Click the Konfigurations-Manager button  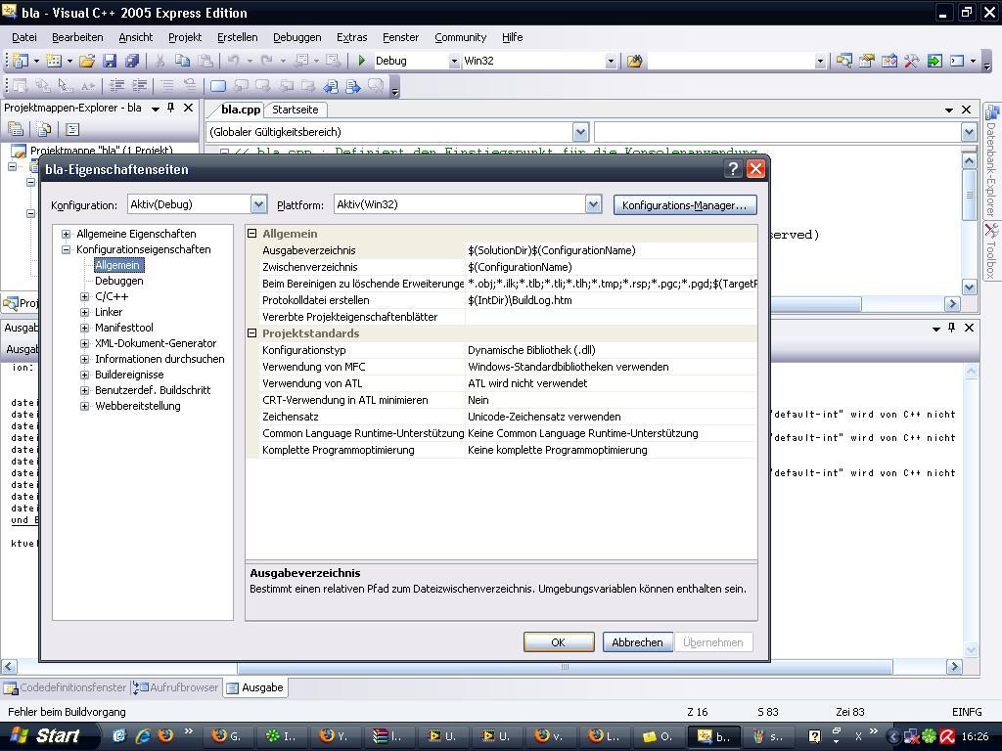tap(684, 204)
